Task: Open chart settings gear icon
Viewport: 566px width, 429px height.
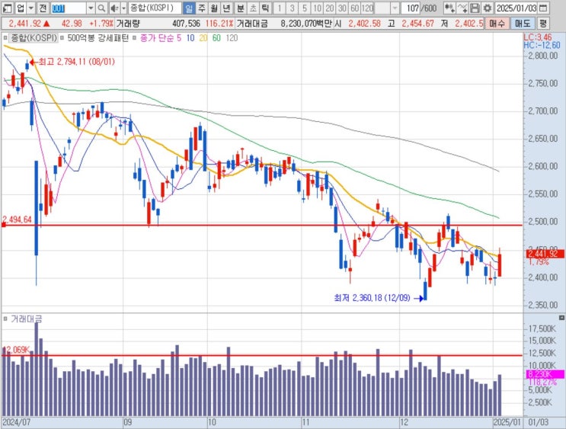Action: point(488,8)
